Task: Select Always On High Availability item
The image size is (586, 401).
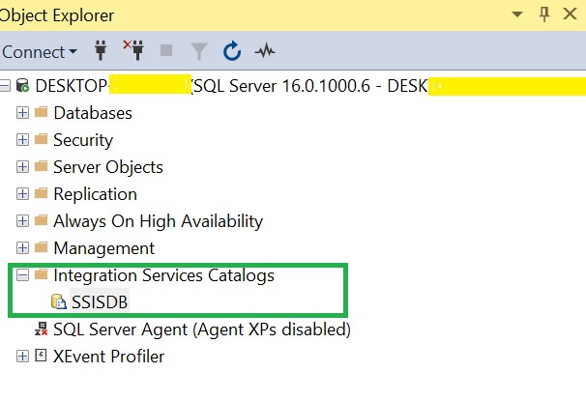Action: [158, 221]
